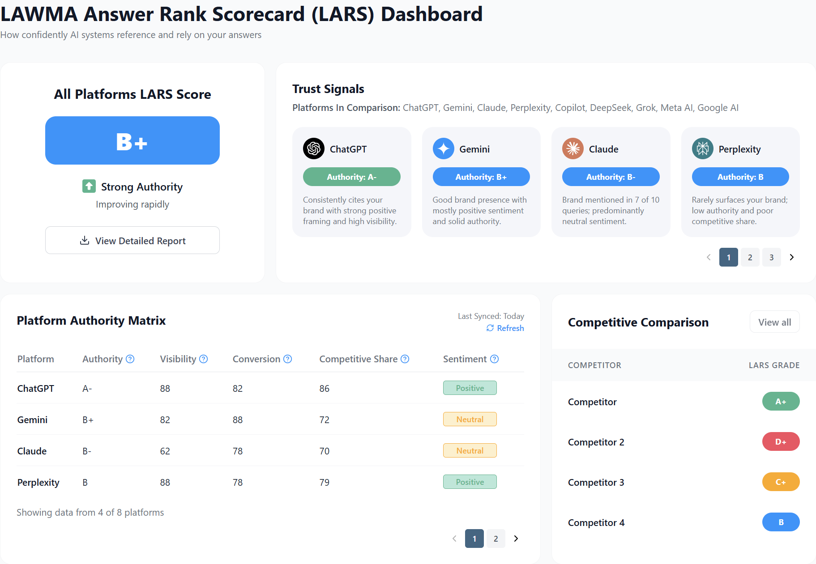
Task: Open the Visibility column info tooltip
Action: 204,359
